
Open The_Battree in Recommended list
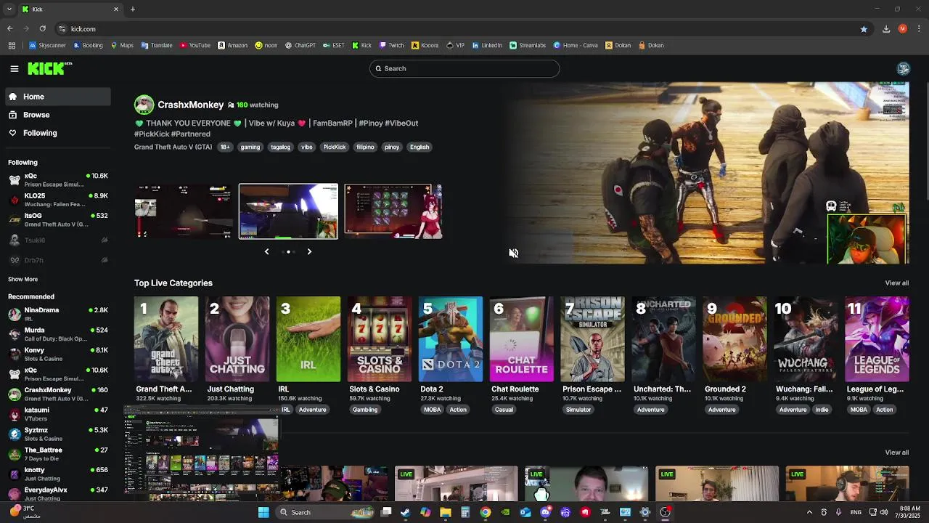57,453
